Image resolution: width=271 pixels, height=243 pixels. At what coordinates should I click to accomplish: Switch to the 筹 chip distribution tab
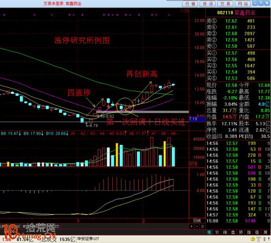tap(265, 232)
